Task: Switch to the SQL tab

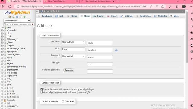Action: (x=59, y=16)
